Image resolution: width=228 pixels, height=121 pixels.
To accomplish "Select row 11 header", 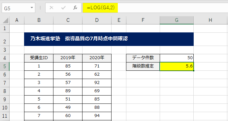I will tap(5, 116).
